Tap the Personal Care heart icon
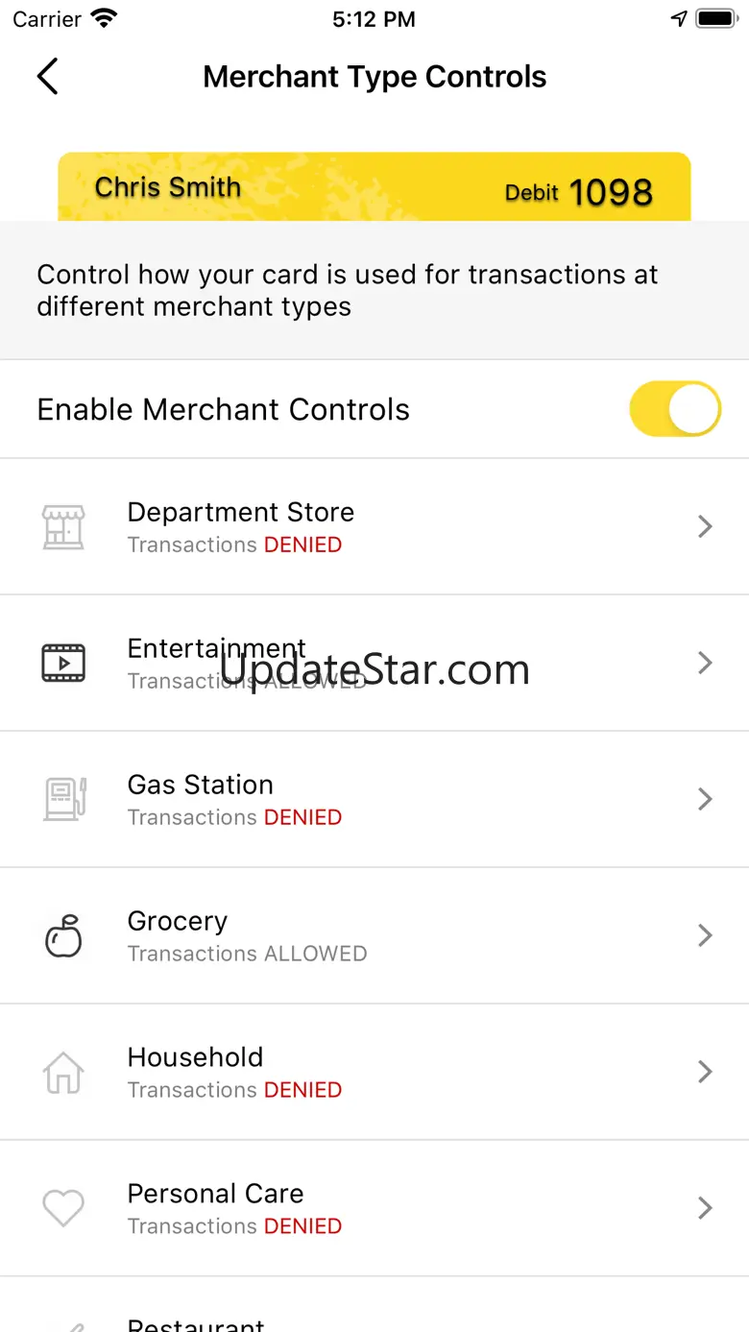 click(x=63, y=1208)
